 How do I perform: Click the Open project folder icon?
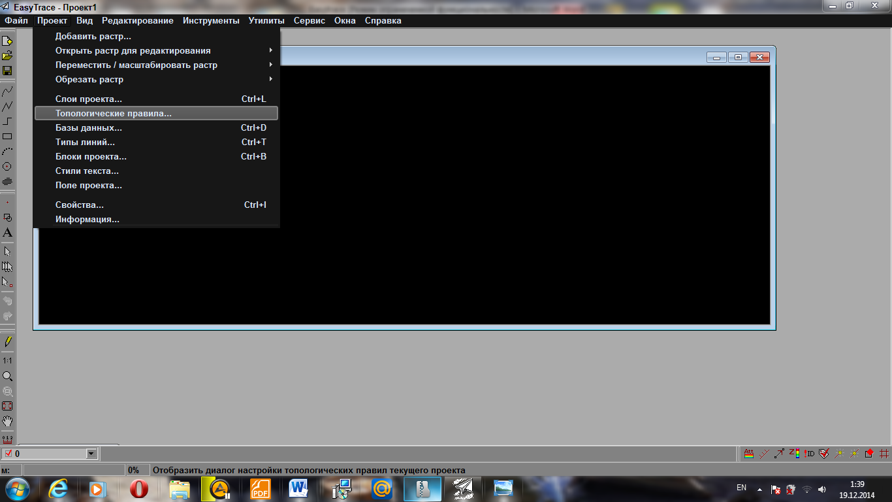point(7,56)
